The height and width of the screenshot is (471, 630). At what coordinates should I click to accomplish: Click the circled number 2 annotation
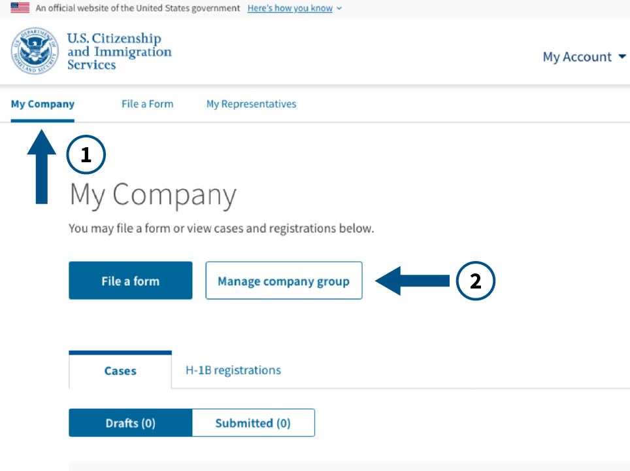pos(476,281)
